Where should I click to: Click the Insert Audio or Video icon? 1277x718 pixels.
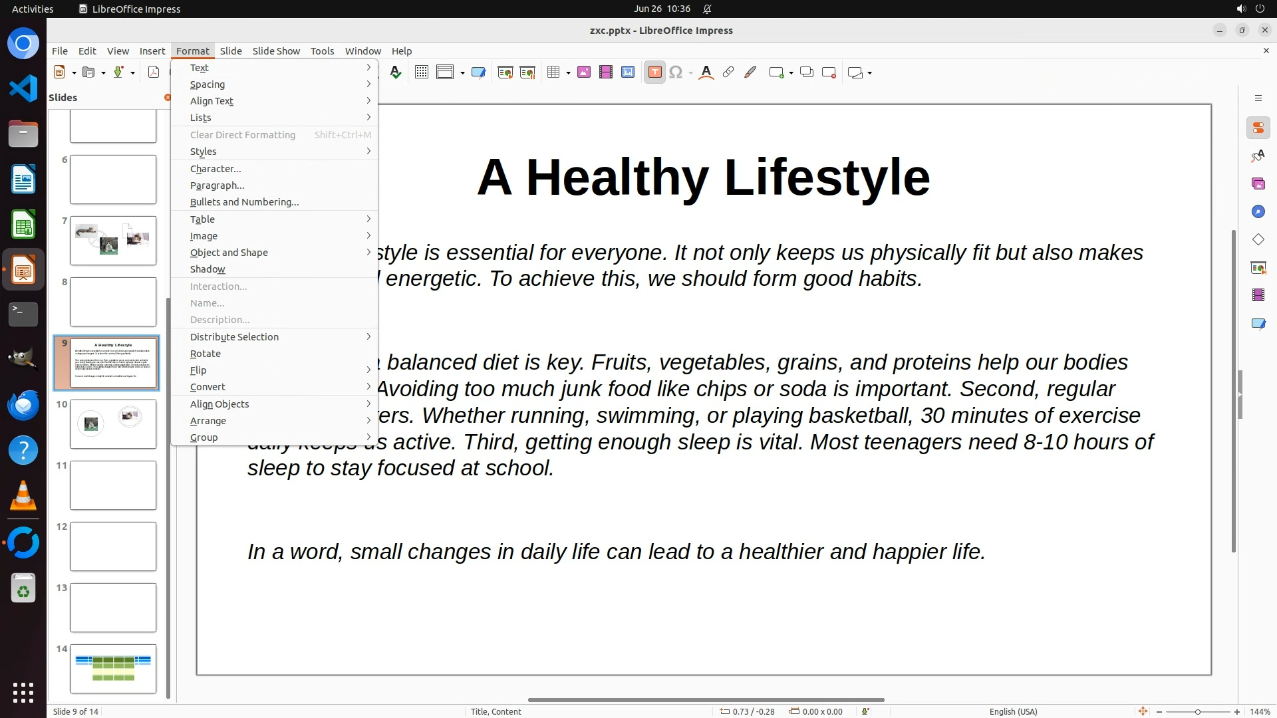pyautogui.click(x=606, y=72)
